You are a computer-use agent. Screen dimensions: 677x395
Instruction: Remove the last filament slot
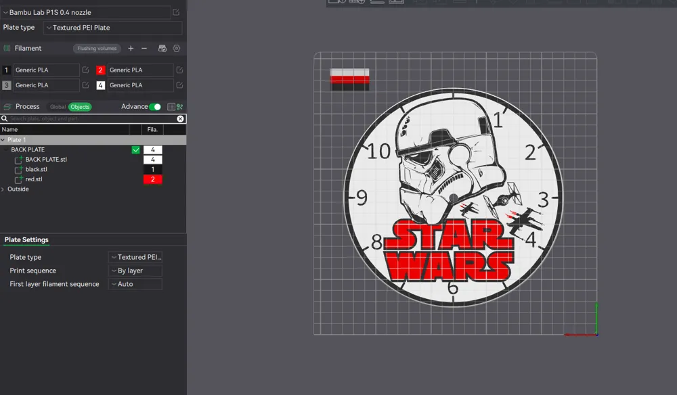(x=144, y=48)
